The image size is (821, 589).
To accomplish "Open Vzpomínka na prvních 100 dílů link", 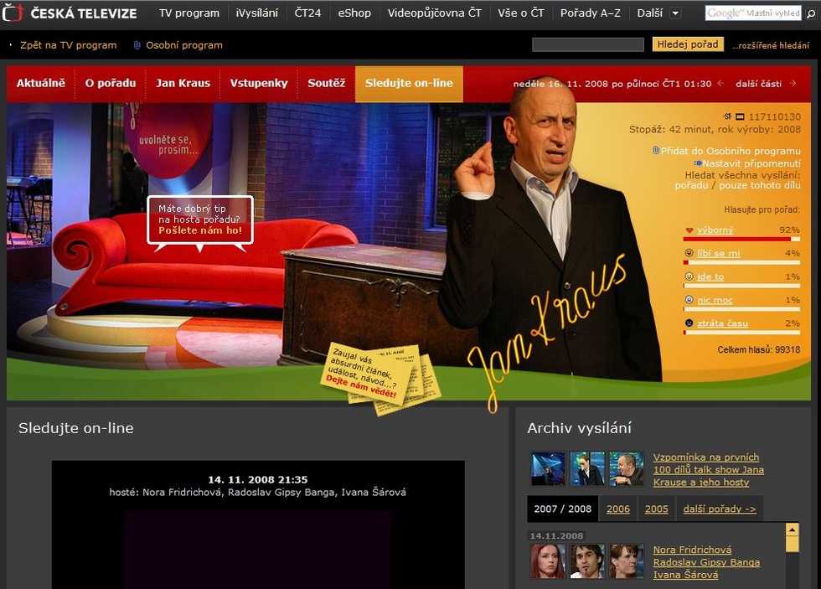I will click(x=709, y=470).
